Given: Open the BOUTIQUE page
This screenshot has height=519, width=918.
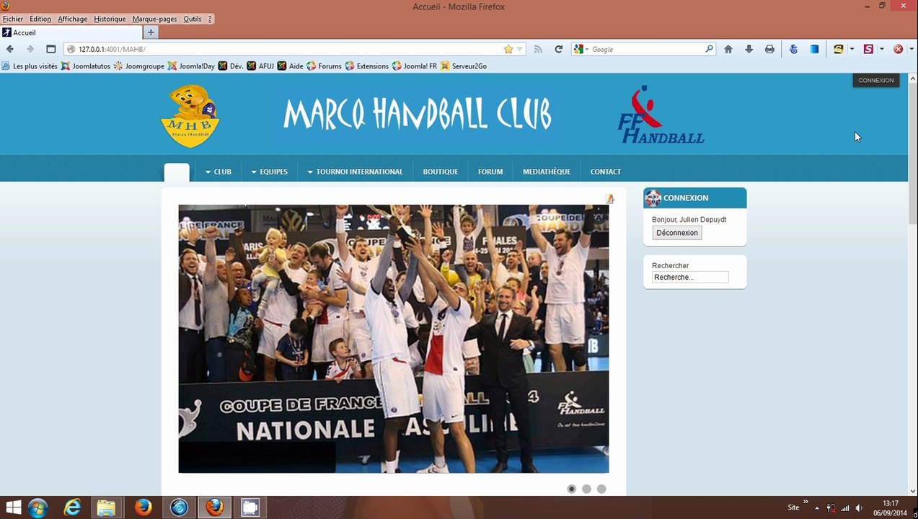Looking at the screenshot, I should coord(441,172).
